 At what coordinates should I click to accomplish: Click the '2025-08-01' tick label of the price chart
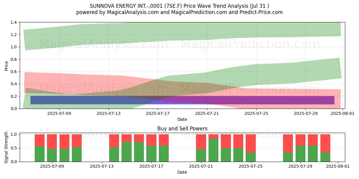[x=343, y=113]
